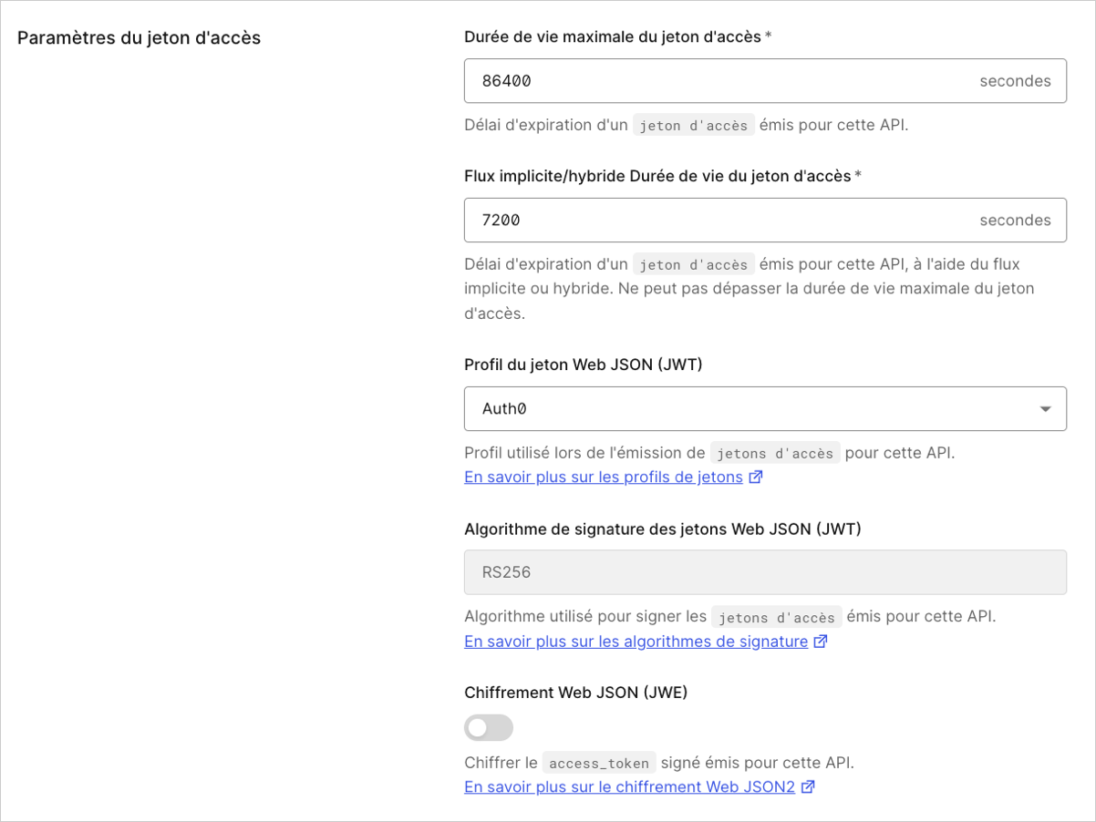Click the JWE toggle knob to turn encryption on
Image resolution: width=1096 pixels, height=822 pixels.
coord(478,727)
